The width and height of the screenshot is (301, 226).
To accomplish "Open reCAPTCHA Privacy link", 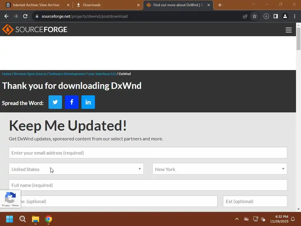I will [x=6, y=205].
